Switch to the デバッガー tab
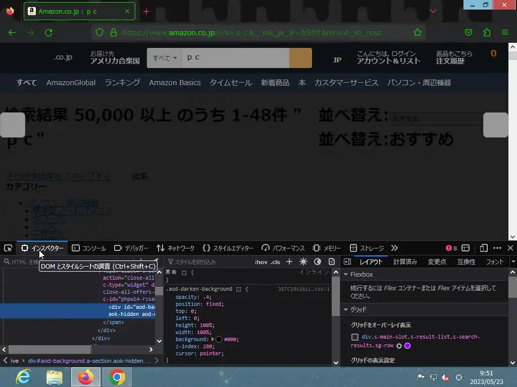 pyautogui.click(x=131, y=248)
